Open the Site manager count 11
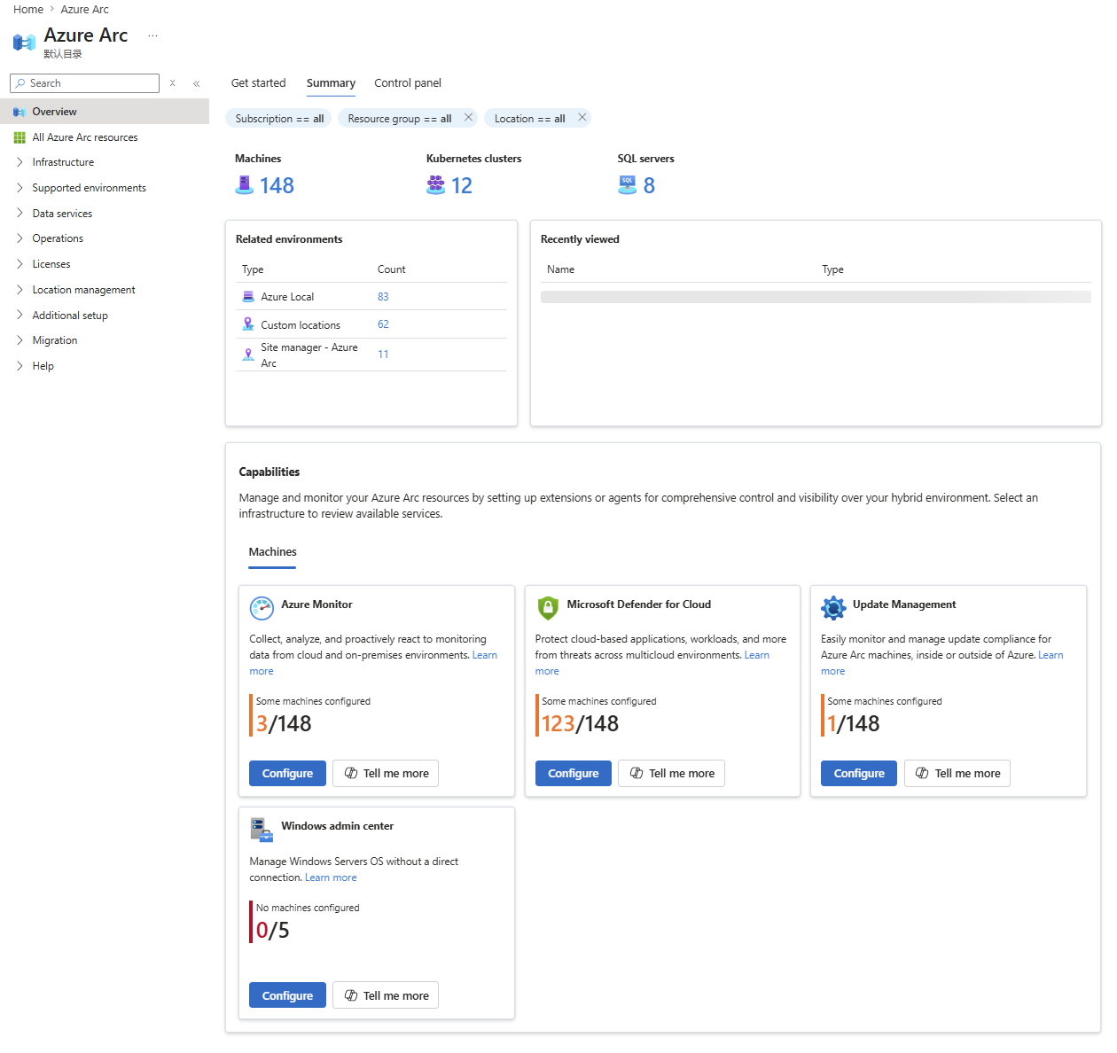This screenshot has height=1053, width=1117. [383, 355]
